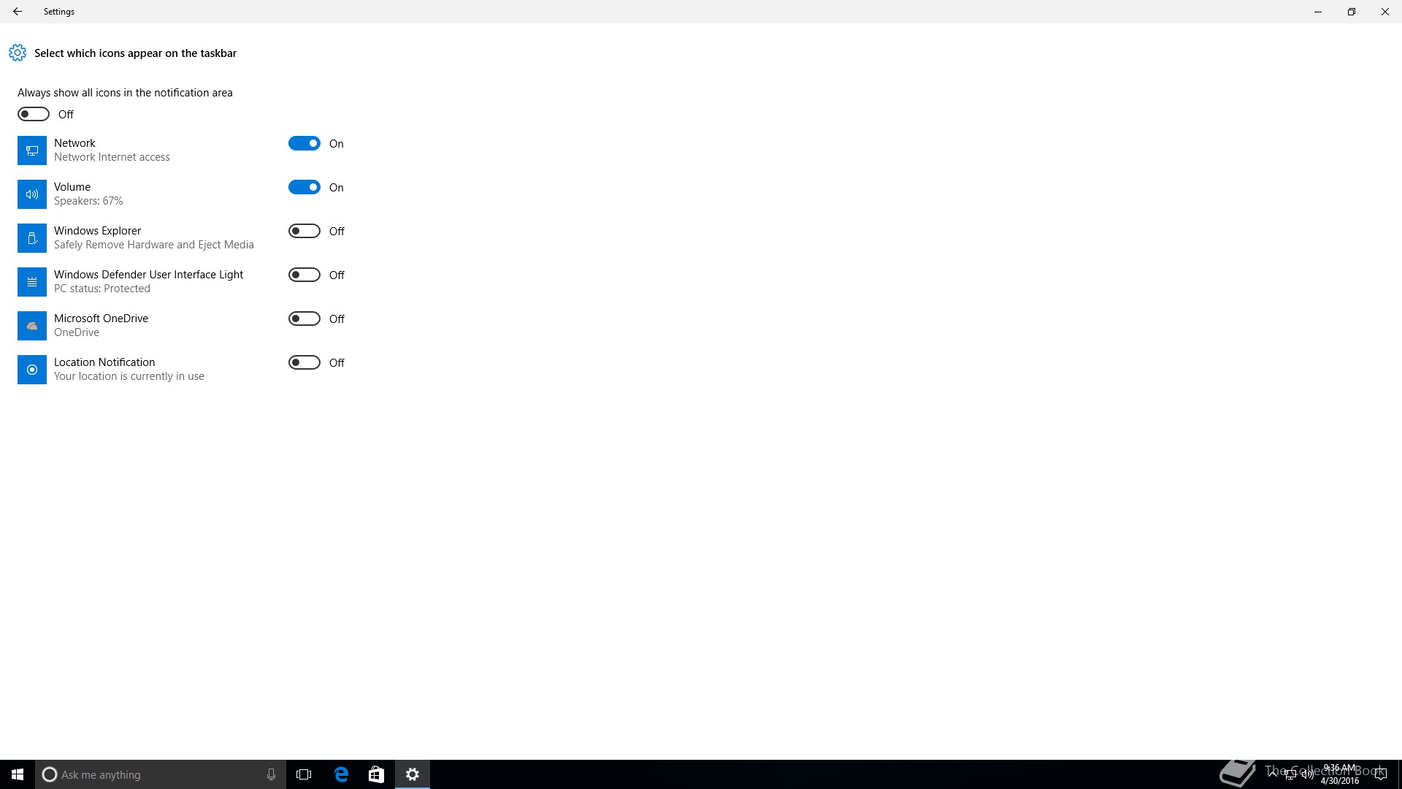
Task: Click the Location Notification label
Action: point(104,362)
